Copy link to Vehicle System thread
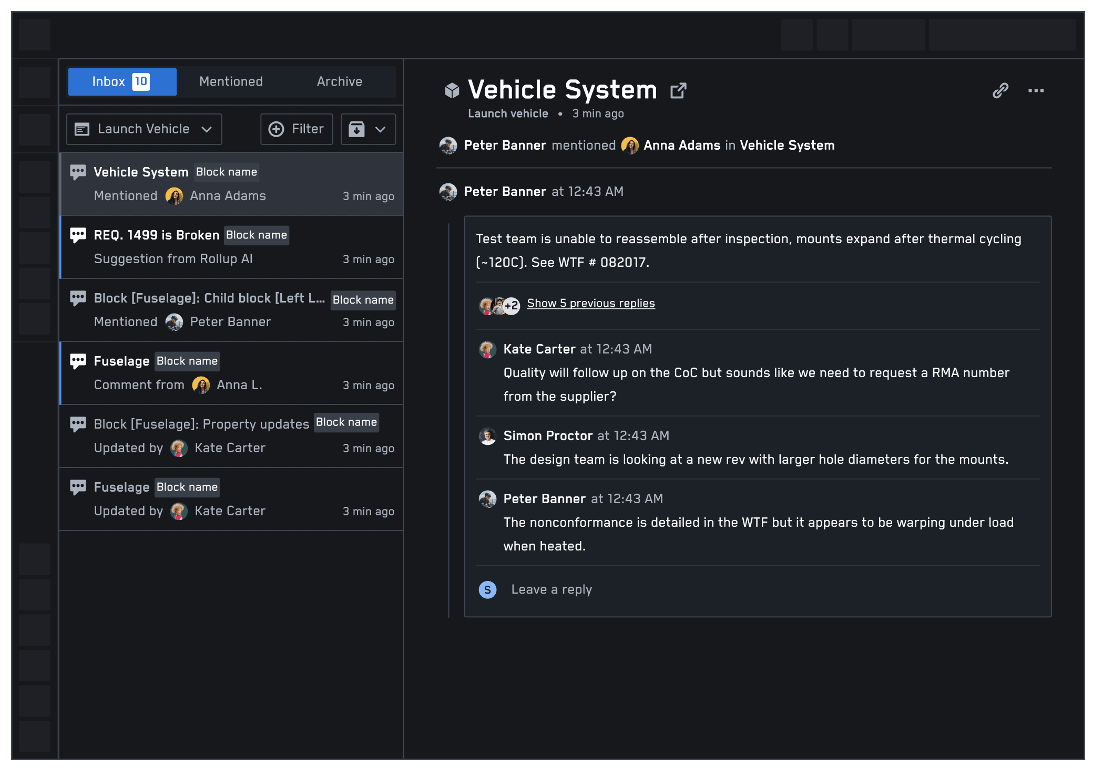 (x=1000, y=90)
